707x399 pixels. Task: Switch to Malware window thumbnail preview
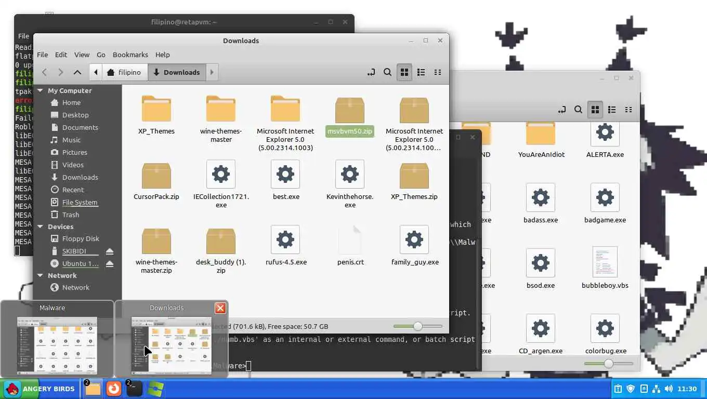[57, 339]
